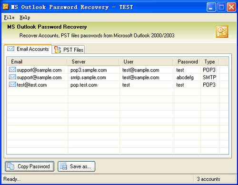Screen dimensions: 238x185
Task: Click the 'Ready...' status bar text
Action: [12, 179]
